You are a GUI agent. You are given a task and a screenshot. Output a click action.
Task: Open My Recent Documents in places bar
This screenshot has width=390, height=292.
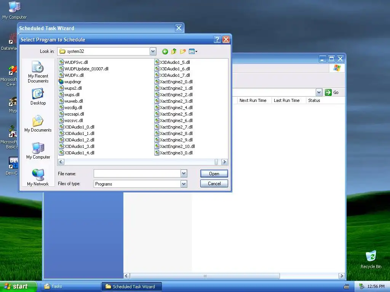38,72
